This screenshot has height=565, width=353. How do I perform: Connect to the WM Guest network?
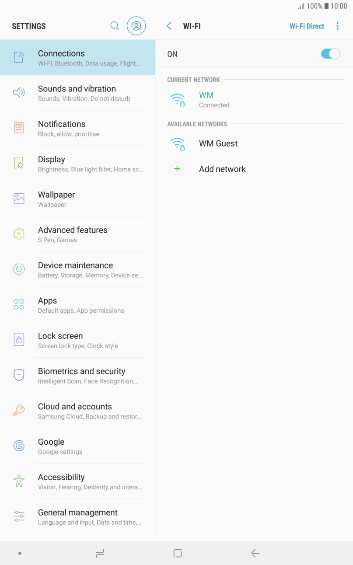click(x=218, y=143)
